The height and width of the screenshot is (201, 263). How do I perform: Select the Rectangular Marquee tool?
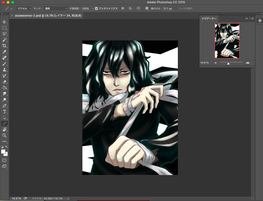[x=4, y=28]
